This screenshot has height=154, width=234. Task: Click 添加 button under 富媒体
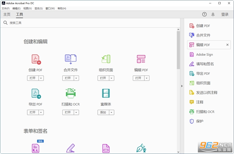pos(103,112)
